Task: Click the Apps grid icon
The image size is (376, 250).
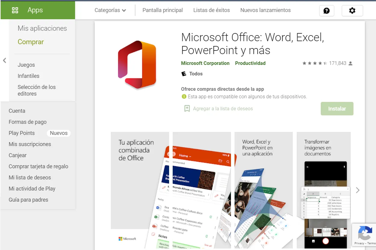Action: tap(15, 10)
